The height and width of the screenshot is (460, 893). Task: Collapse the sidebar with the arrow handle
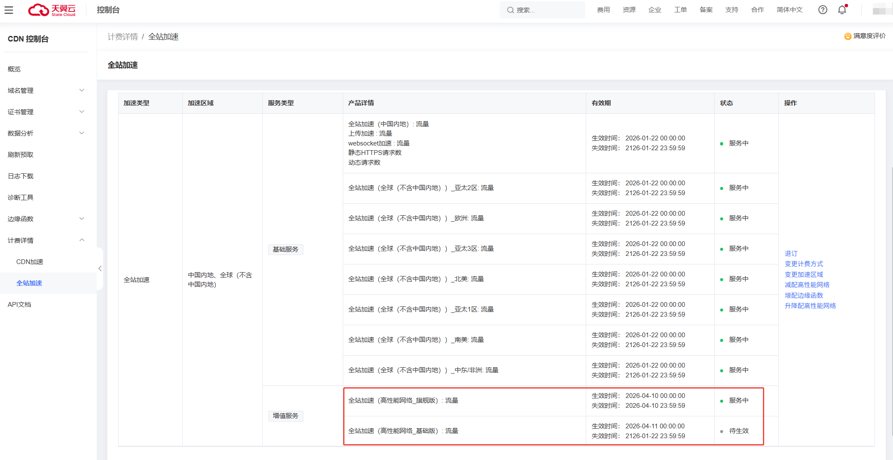[100, 269]
